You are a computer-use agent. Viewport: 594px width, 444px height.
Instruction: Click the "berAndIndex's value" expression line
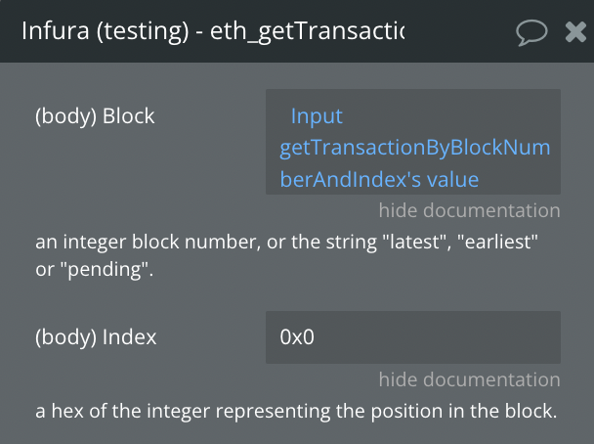379,179
